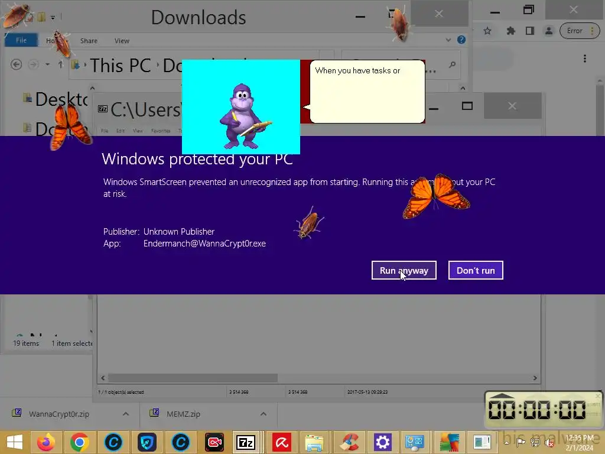The height and width of the screenshot is (454, 605).
Task: Show hidden system tray icons
Action: coord(506,442)
